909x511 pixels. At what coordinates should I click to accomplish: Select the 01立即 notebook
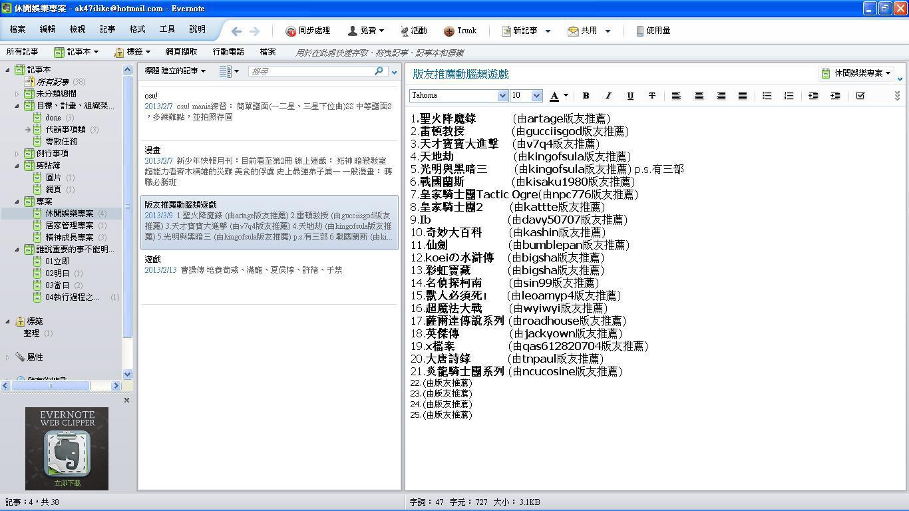(57, 261)
